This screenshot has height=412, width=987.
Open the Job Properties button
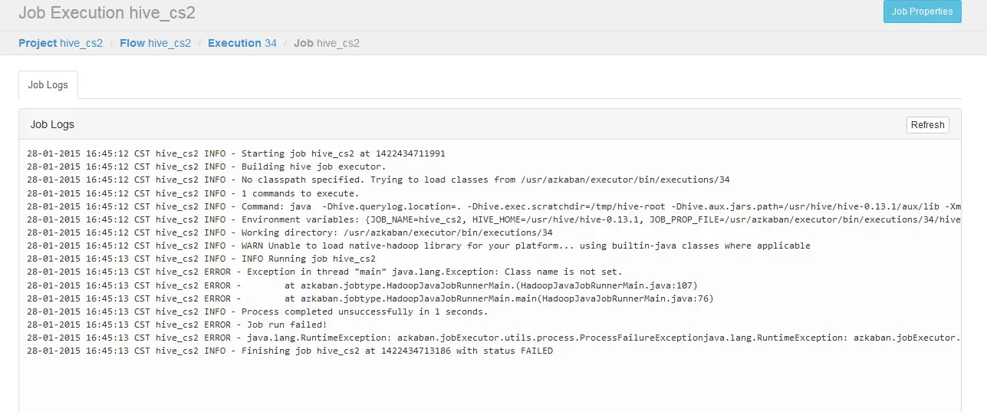coord(922,12)
